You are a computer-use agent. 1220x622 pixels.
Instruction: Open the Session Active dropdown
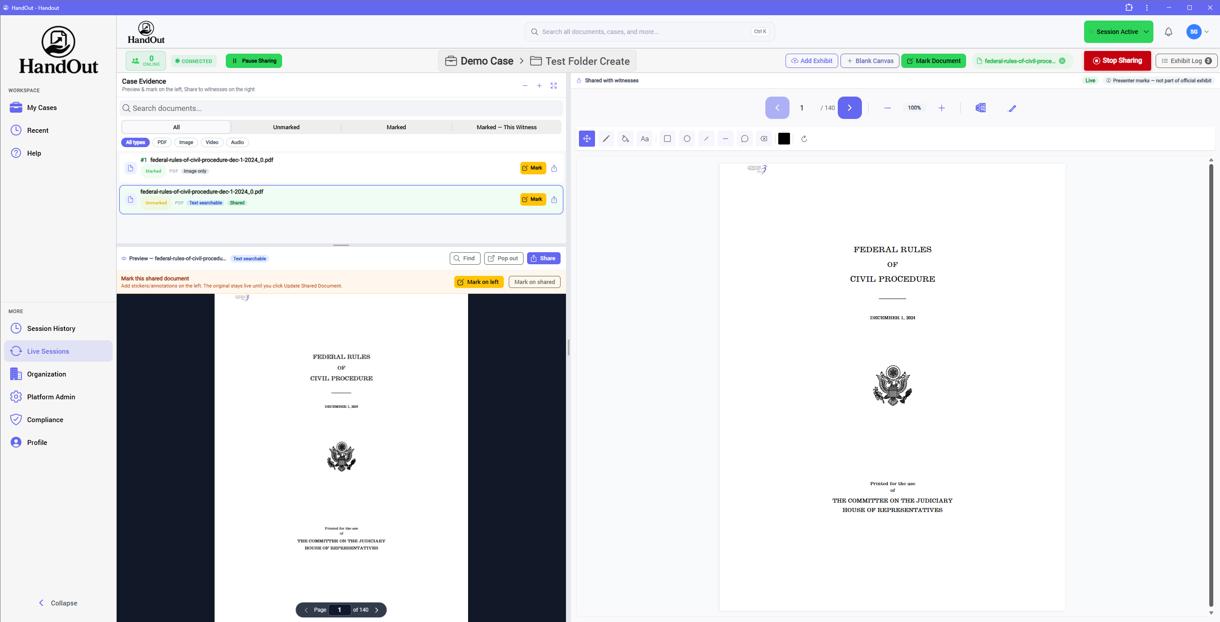click(1119, 32)
